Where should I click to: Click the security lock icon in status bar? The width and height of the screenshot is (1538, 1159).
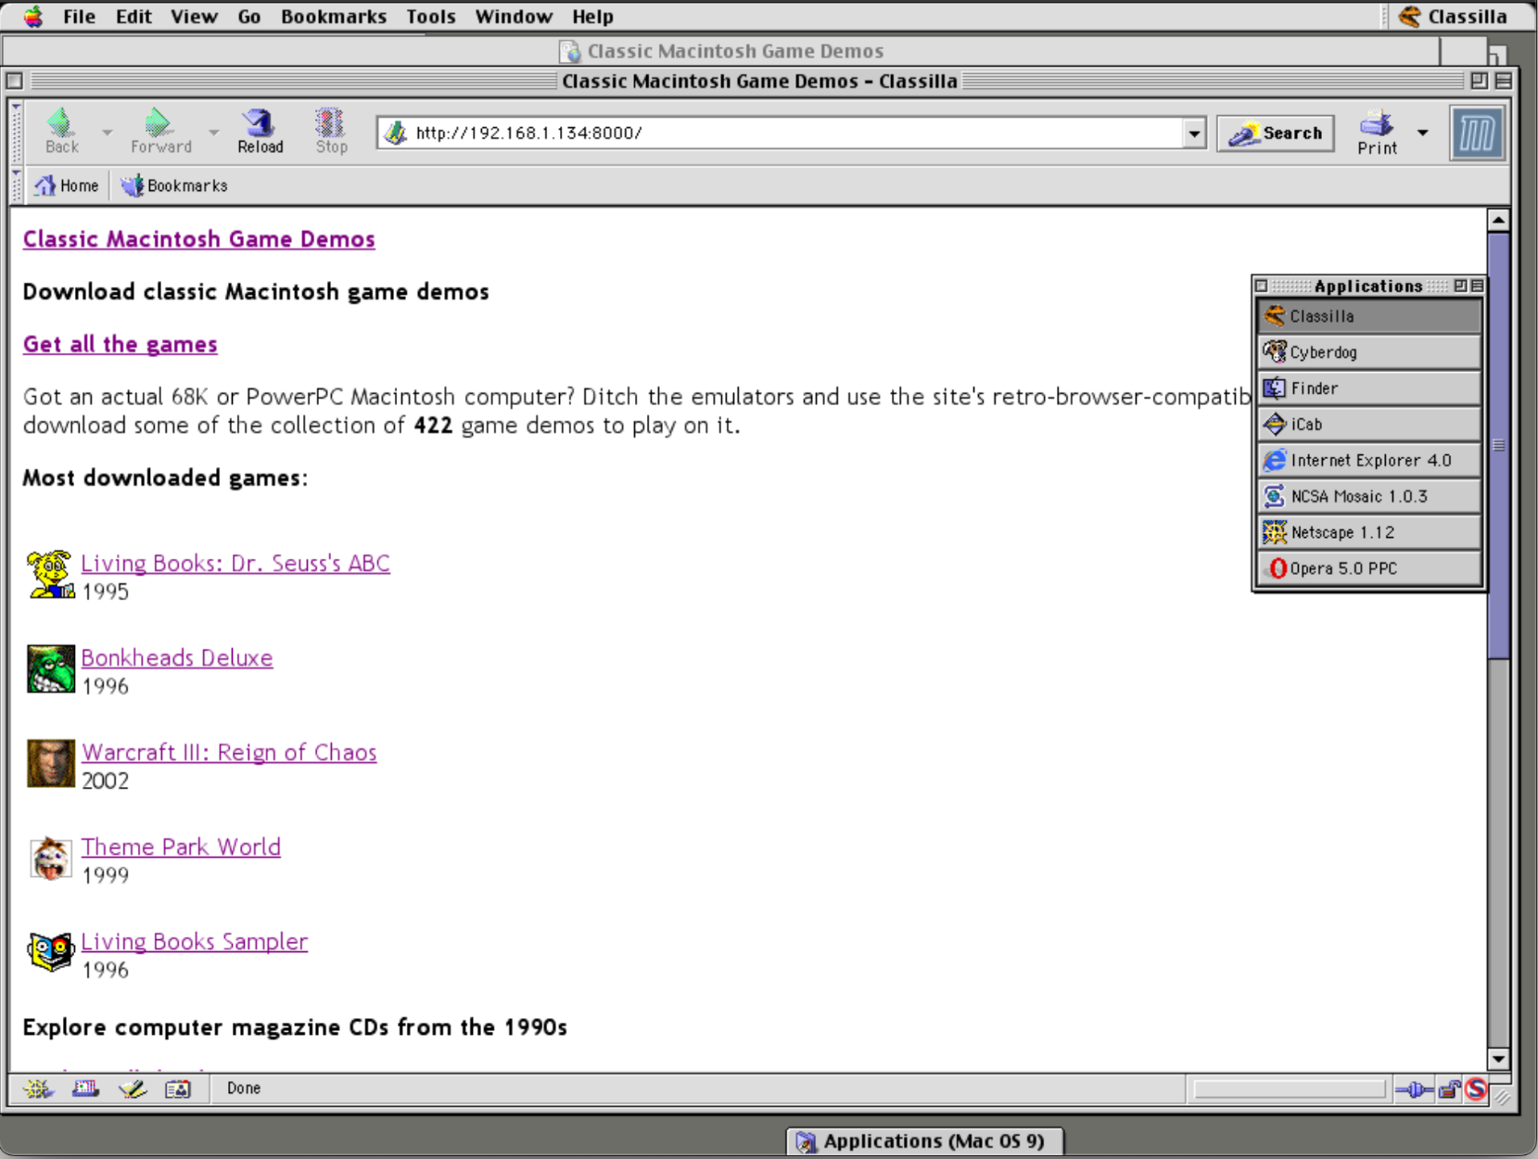[1449, 1089]
